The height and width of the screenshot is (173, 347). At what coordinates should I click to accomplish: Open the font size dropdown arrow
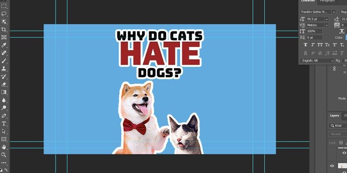point(327,19)
